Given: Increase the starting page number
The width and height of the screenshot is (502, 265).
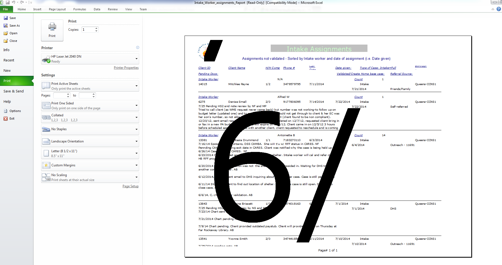Looking at the screenshot, I should 68,94.
